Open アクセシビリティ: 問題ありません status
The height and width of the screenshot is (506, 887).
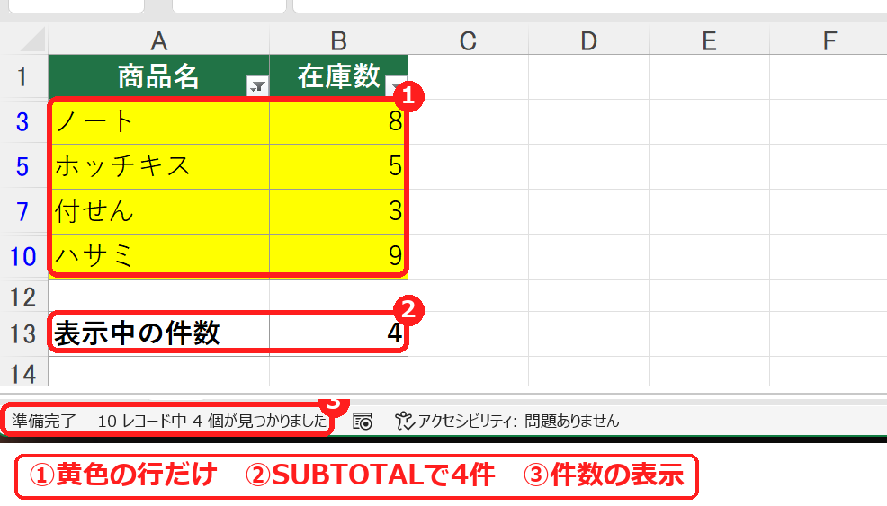point(507,422)
